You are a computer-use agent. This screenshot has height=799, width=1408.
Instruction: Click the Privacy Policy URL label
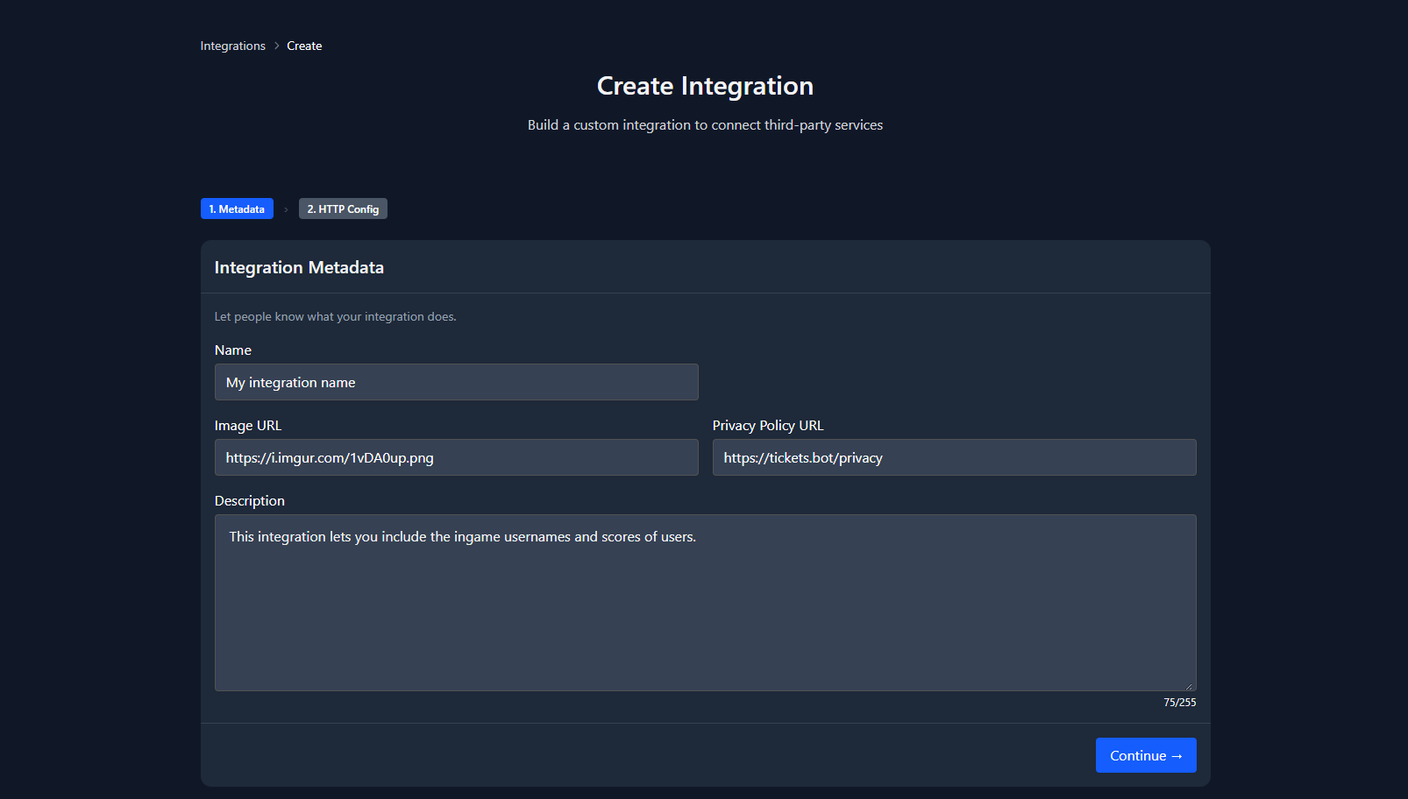768,425
